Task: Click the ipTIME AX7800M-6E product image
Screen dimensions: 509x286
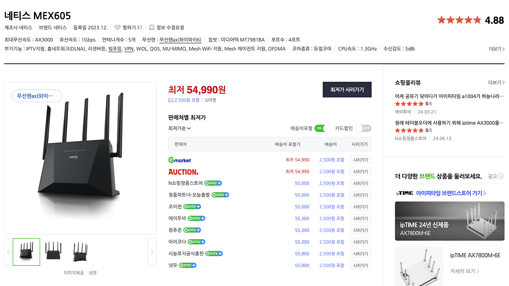Action: (419, 266)
